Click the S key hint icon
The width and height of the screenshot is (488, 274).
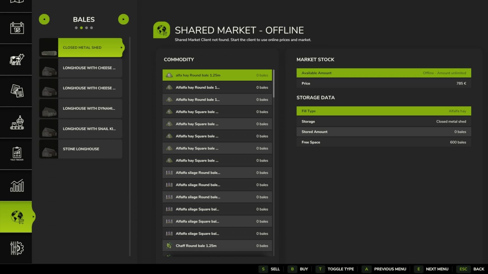263,269
